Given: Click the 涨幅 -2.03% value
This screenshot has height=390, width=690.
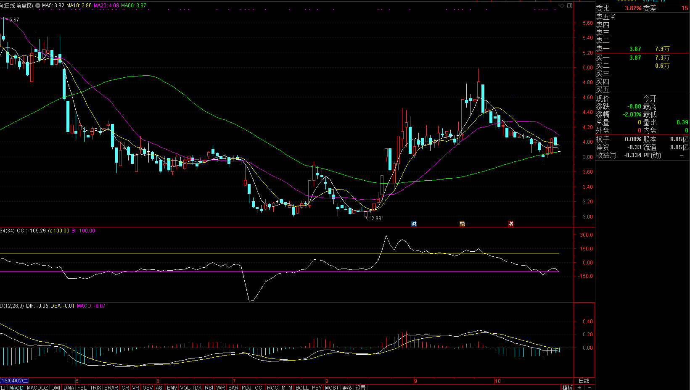Looking at the screenshot, I should (632, 115).
